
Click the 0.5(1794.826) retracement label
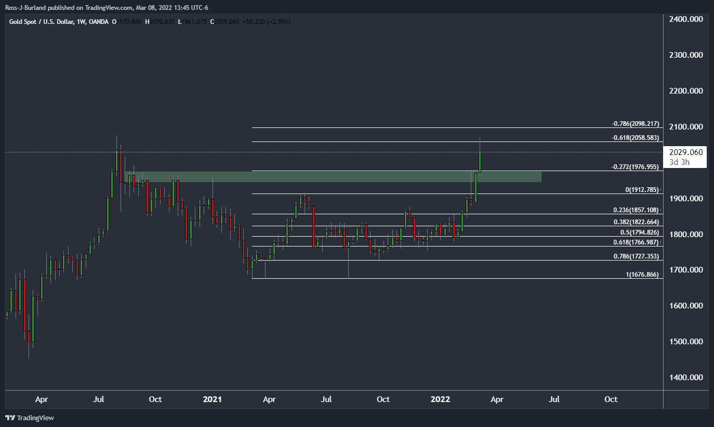click(x=639, y=232)
